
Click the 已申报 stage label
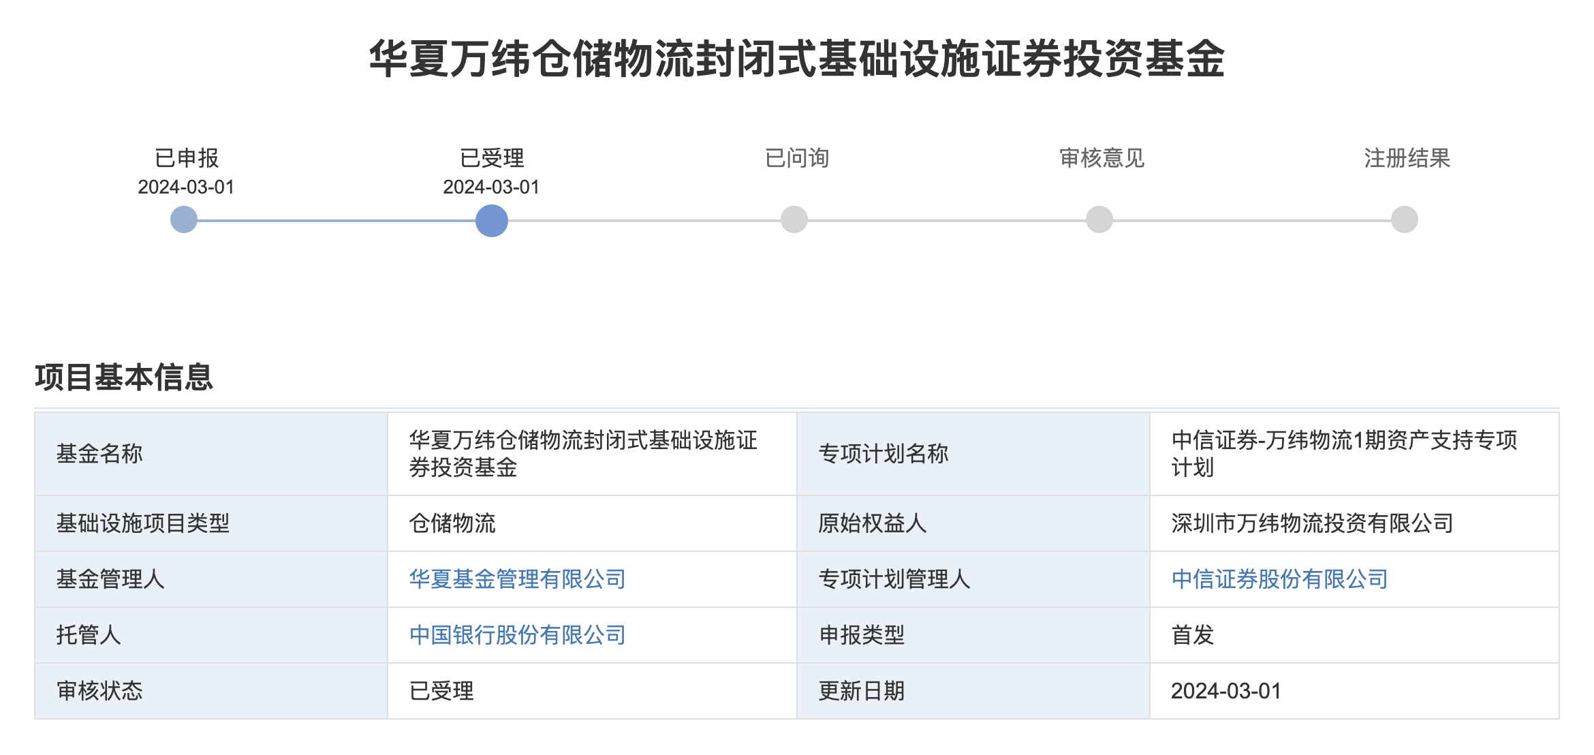pos(187,158)
